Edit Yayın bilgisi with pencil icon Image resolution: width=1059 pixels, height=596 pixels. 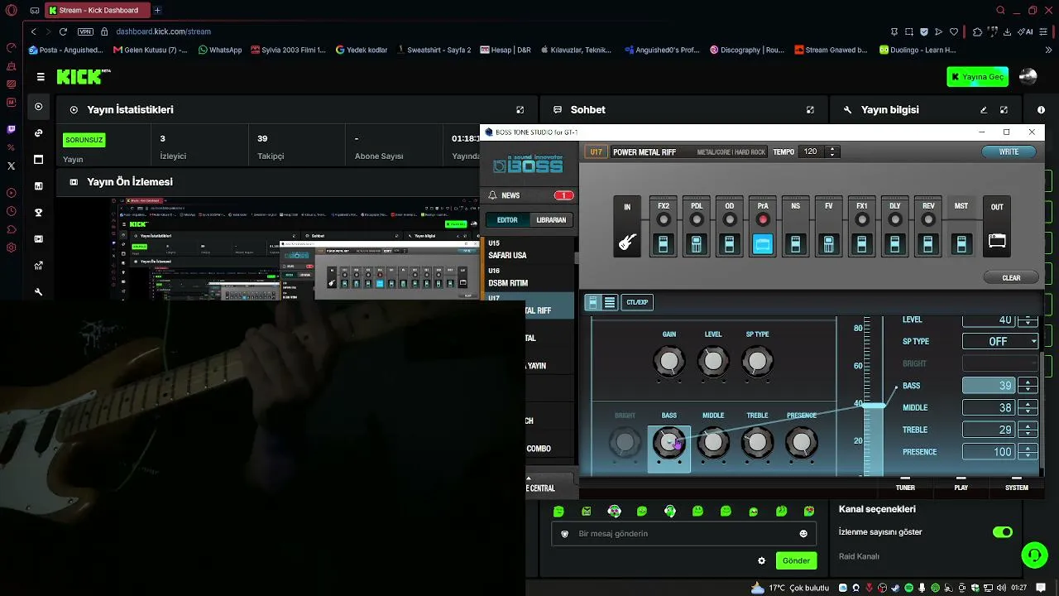984,109
